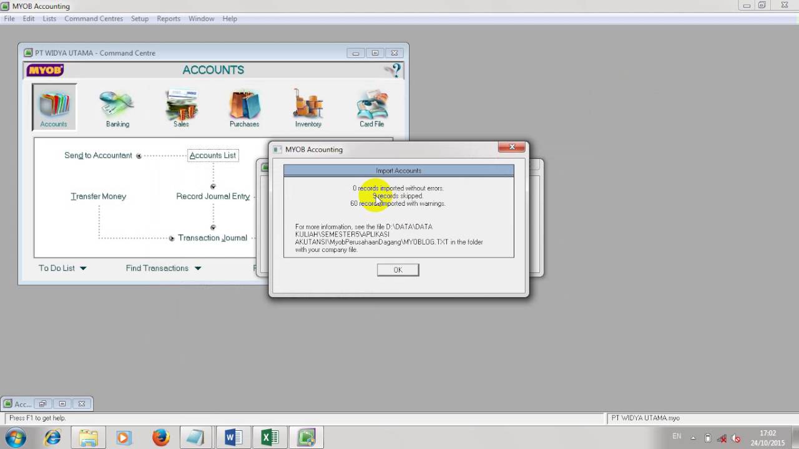Open the notepad-like taskbar icon next to Firefox

pos(197,437)
